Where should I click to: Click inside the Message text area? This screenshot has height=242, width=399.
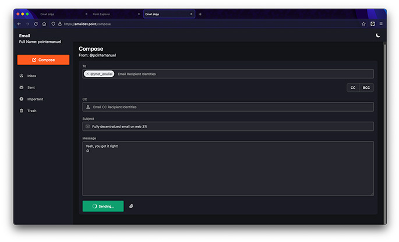[228, 169]
